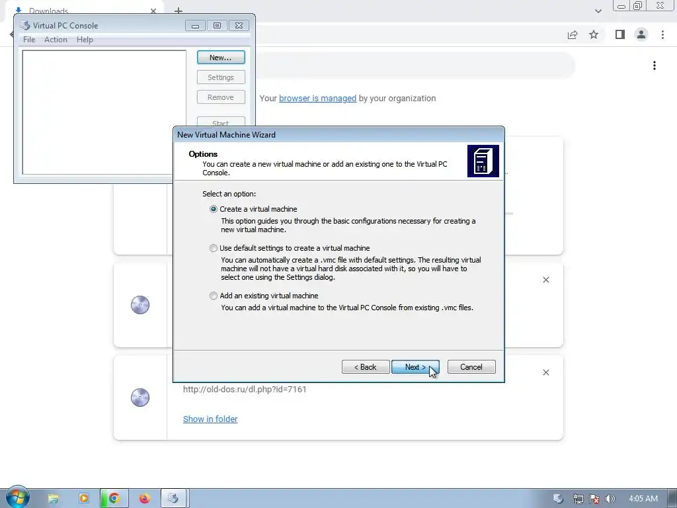
Task: Go Back in the wizard
Action: [366, 366]
